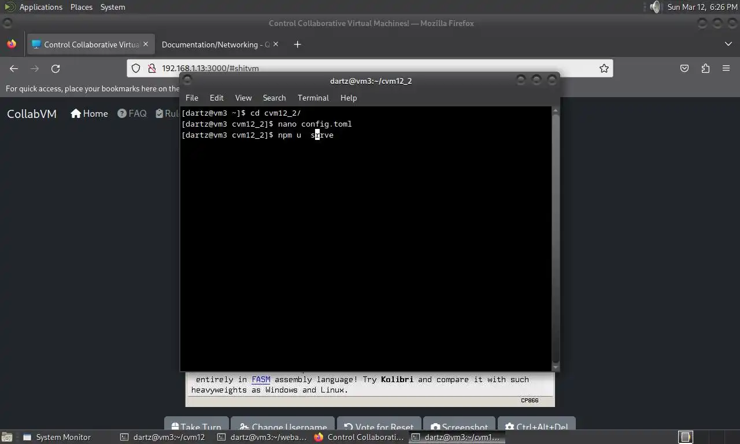Click the tracking protection shield icon
740x444 pixels.
(x=136, y=68)
